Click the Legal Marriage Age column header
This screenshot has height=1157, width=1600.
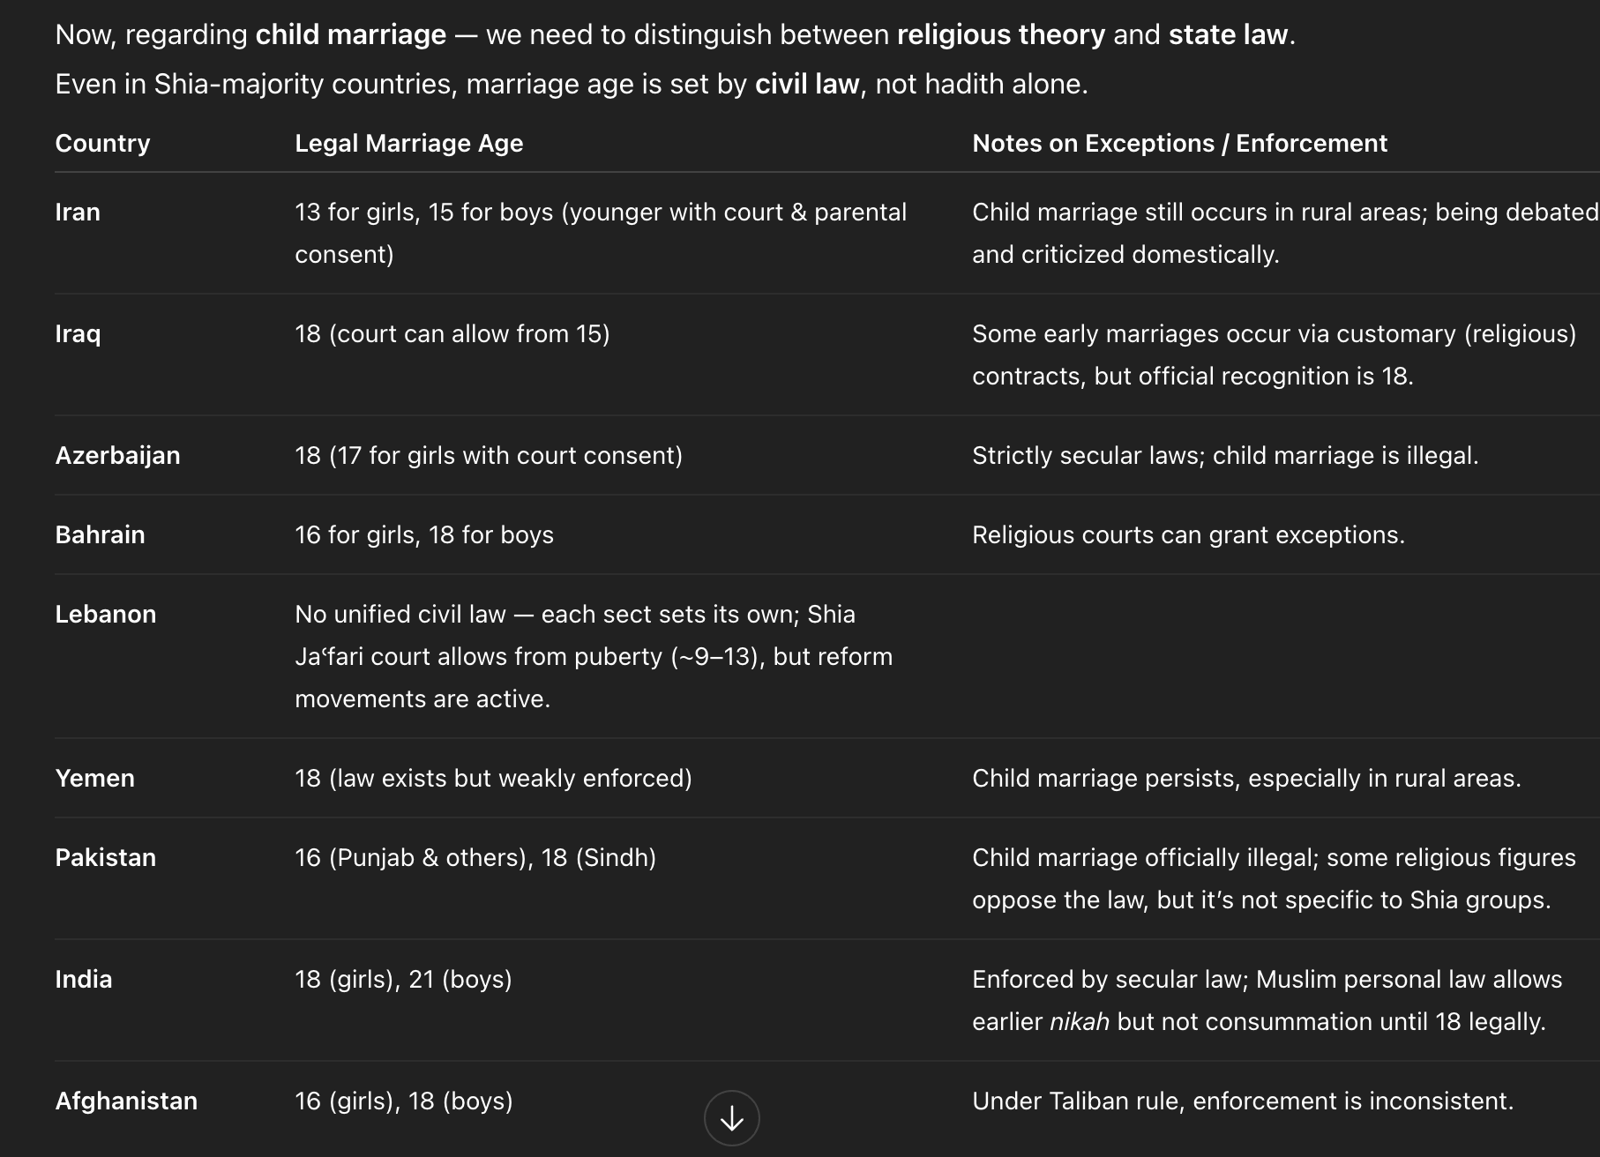click(x=408, y=143)
